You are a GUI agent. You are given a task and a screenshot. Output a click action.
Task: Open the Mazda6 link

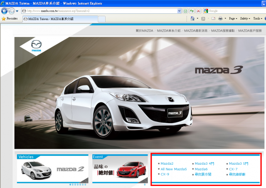201,169
